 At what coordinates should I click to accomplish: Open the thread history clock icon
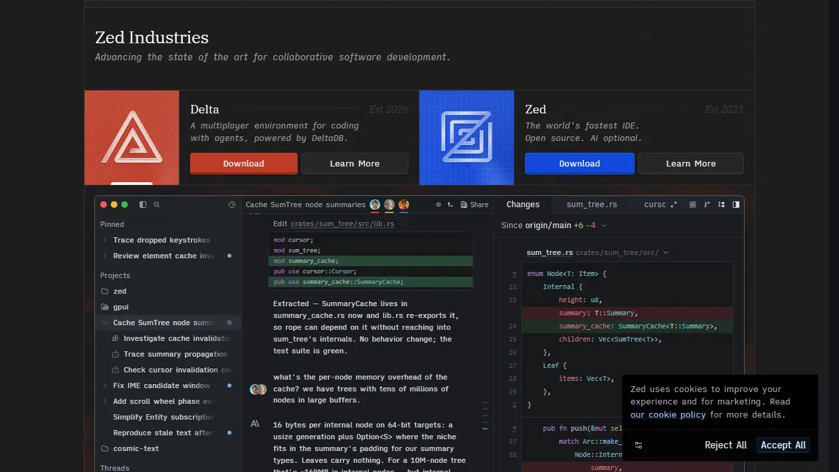[x=232, y=205]
